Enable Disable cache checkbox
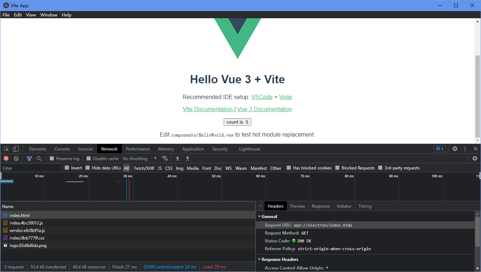The image size is (481, 272). click(x=89, y=158)
